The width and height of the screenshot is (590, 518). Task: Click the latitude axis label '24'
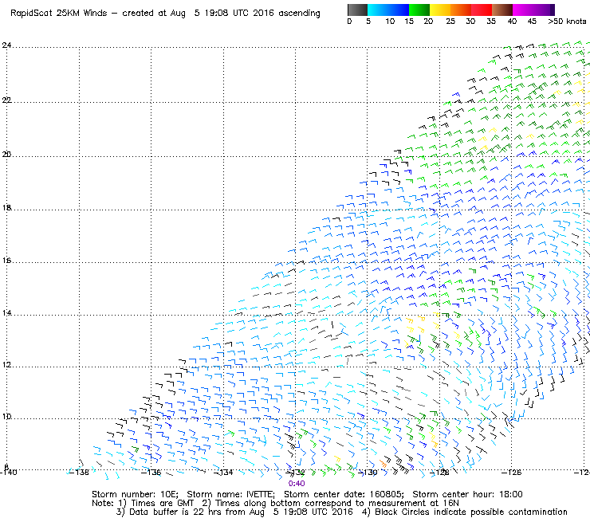(x=6, y=45)
